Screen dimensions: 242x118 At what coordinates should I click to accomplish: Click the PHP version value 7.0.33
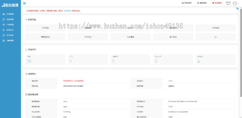pyautogui.click(x=170, y=107)
